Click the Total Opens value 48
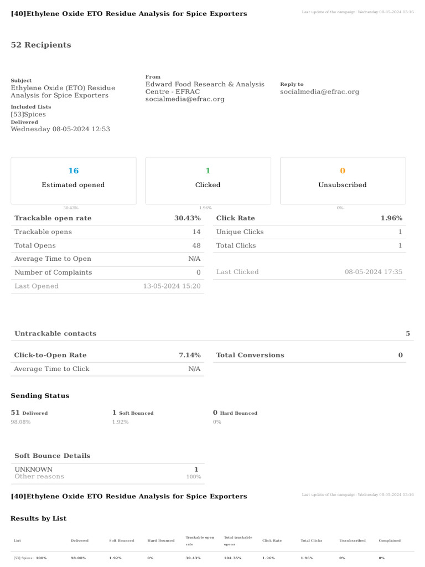The height and width of the screenshot is (567, 425). point(196,245)
